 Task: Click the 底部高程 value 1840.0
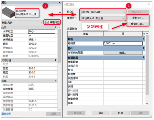[x=41, y=101]
